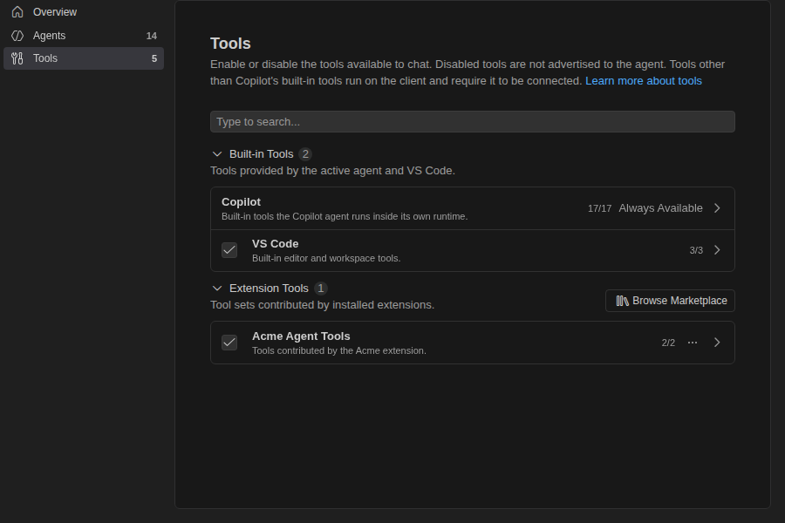Click 'Built-in editor and workspace tools.' description

tap(326, 258)
